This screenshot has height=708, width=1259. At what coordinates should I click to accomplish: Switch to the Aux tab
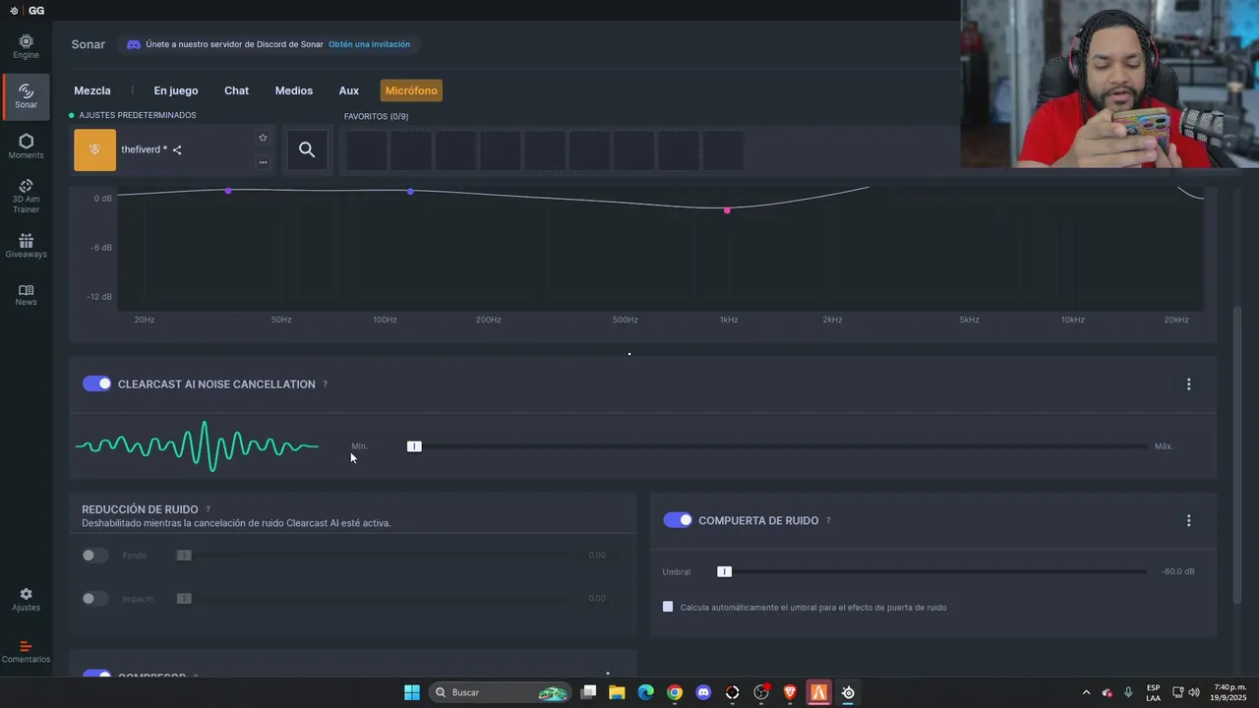(x=349, y=90)
